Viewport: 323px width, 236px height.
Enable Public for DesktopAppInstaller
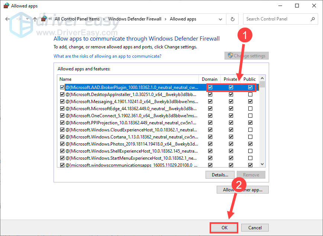250,95
